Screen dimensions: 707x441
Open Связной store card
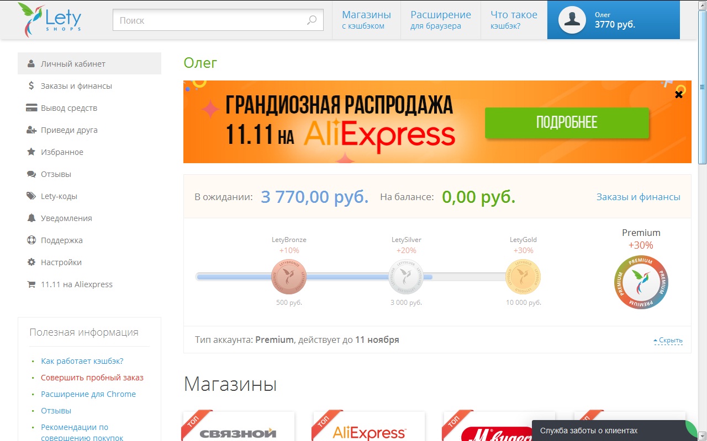click(x=239, y=426)
